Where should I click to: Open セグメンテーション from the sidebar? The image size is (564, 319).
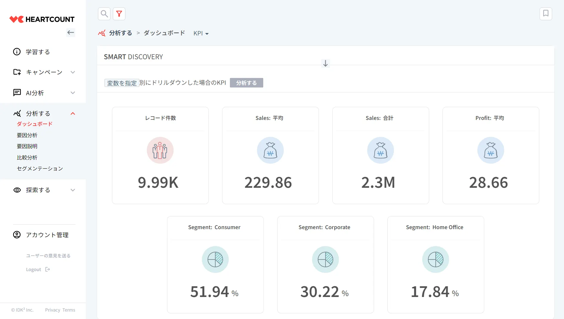(40, 168)
